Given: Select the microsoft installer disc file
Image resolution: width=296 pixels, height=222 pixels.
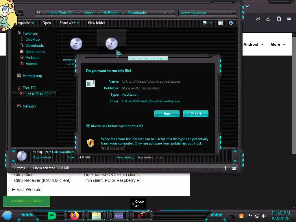Looking at the screenshot, I should click(x=76, y=44).
